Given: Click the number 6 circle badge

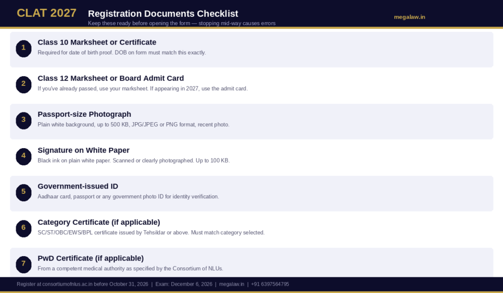Looking at the screenshot, I should tap(24, 228).
